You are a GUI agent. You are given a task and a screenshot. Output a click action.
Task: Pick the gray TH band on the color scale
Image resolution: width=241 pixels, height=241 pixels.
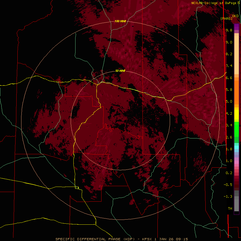coord(236,205)
